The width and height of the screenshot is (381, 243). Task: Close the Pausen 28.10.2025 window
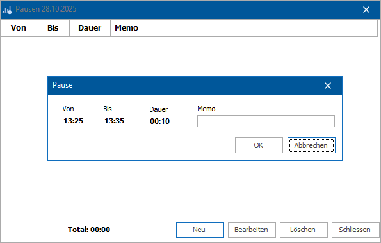366,10
